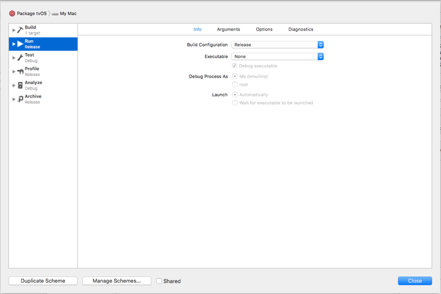
Task: Click the Close button
Action: tap(415, 281)
